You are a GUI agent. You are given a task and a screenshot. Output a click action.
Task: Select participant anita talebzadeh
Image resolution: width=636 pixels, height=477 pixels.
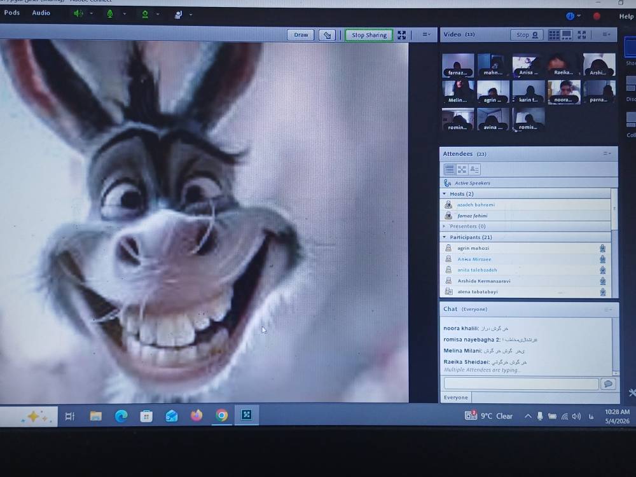[526, 270]
